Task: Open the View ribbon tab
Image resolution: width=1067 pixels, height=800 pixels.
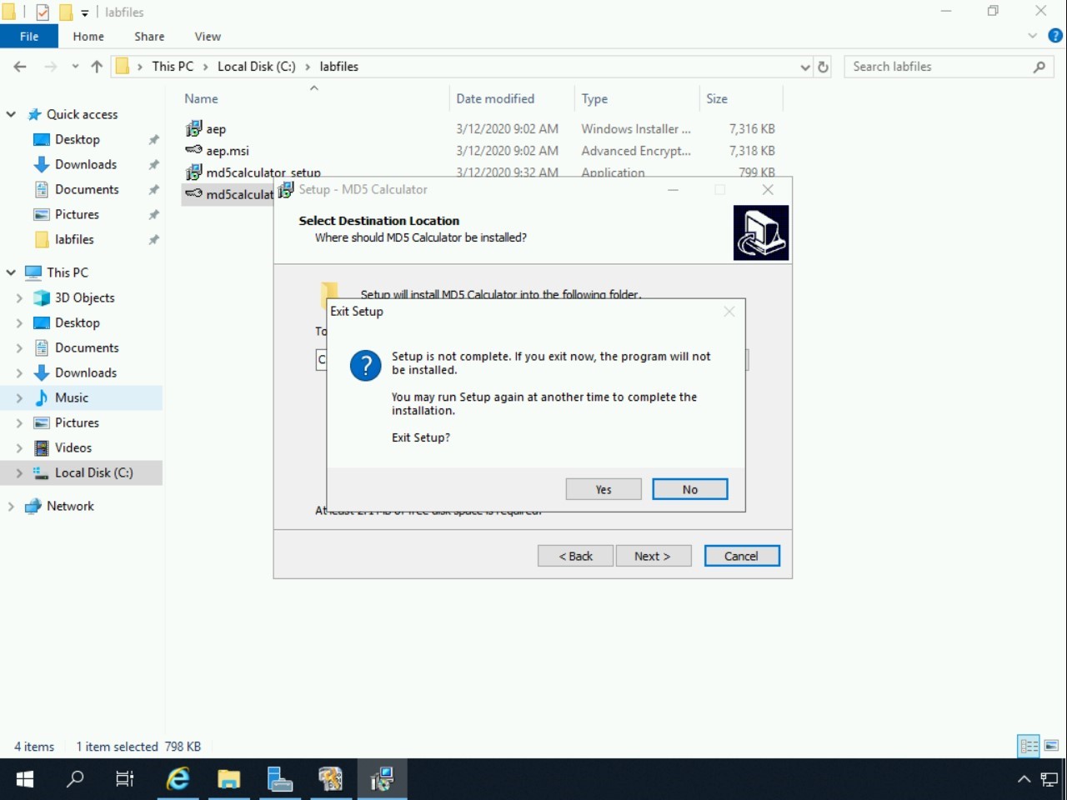Action: click(x=208, y=37)
